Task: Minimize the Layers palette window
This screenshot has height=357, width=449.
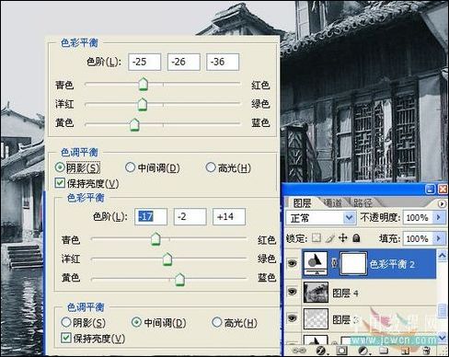Action: [430, 189]
